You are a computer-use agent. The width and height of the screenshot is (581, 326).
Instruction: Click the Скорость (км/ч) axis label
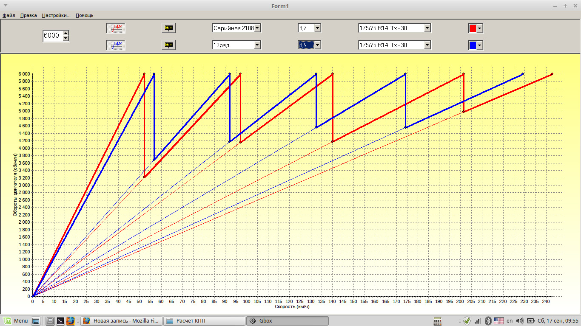coord(292,306)
